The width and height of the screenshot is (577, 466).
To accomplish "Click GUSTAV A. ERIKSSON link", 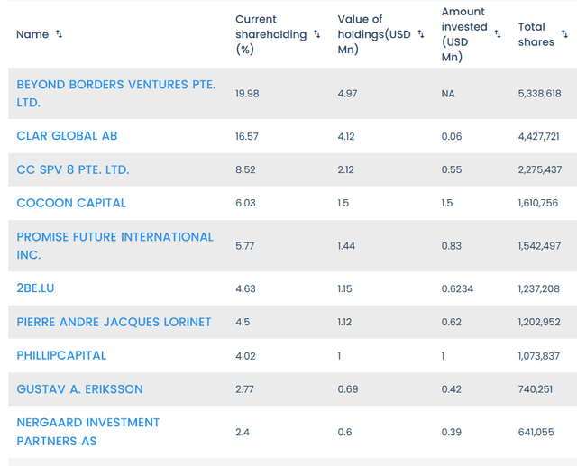I will (x=79, y=389).
